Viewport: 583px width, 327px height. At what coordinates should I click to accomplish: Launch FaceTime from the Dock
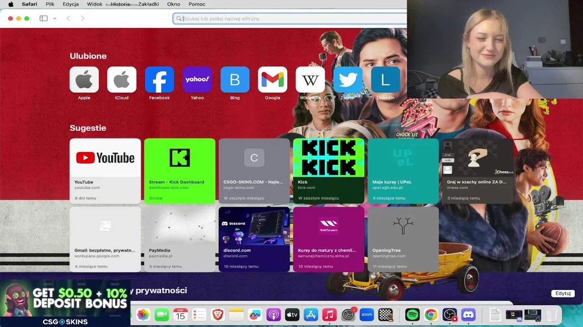162,315
